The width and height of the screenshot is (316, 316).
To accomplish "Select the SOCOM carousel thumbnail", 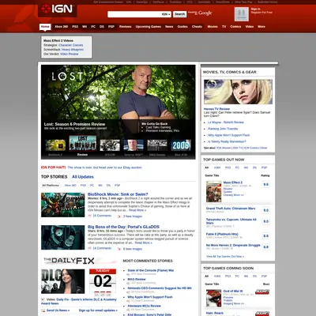I will [110, 145].
